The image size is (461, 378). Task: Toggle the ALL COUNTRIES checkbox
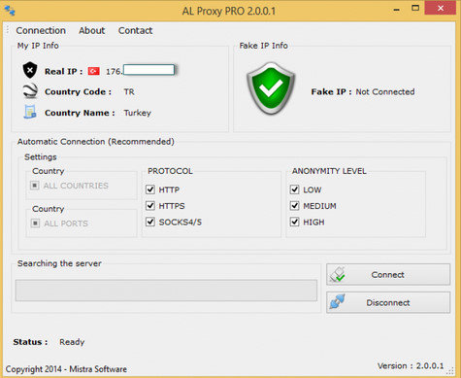tap(35, 186)
